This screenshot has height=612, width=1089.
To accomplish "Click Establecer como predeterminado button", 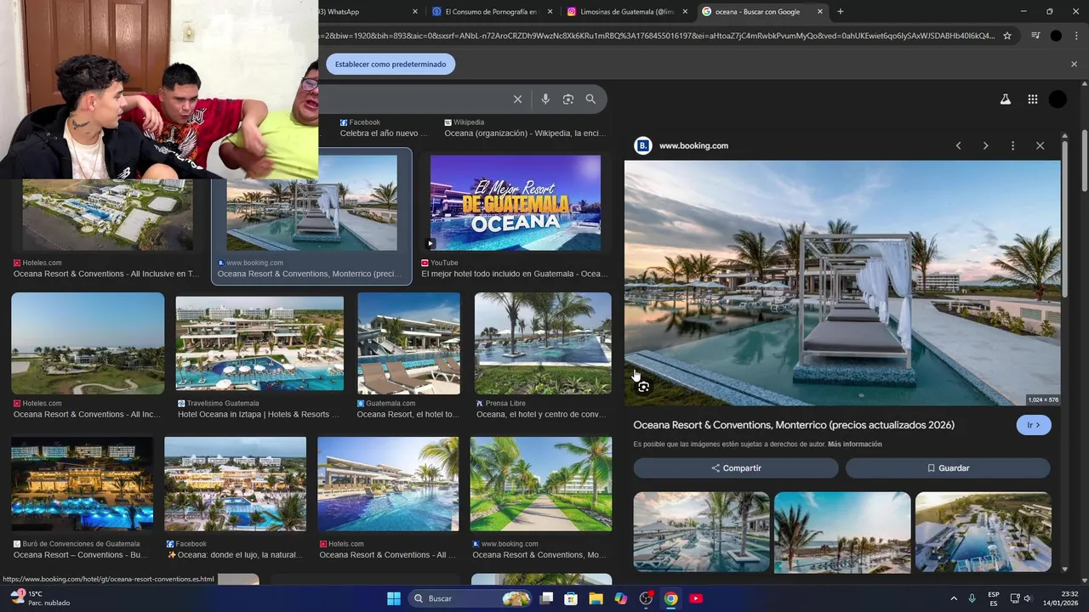I will coord(391,64).
